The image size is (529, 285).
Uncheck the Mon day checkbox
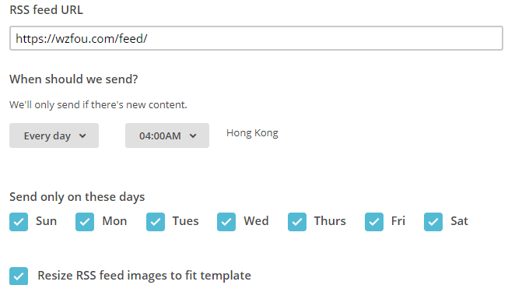click(85, 222)
